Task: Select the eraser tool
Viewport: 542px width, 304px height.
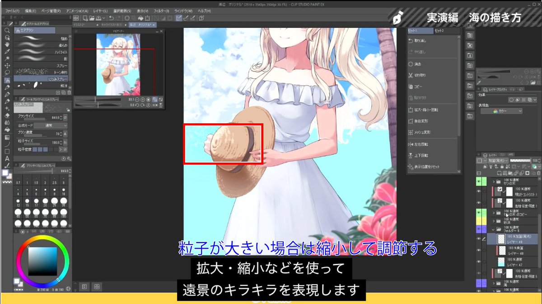Action: coord(7,116)
